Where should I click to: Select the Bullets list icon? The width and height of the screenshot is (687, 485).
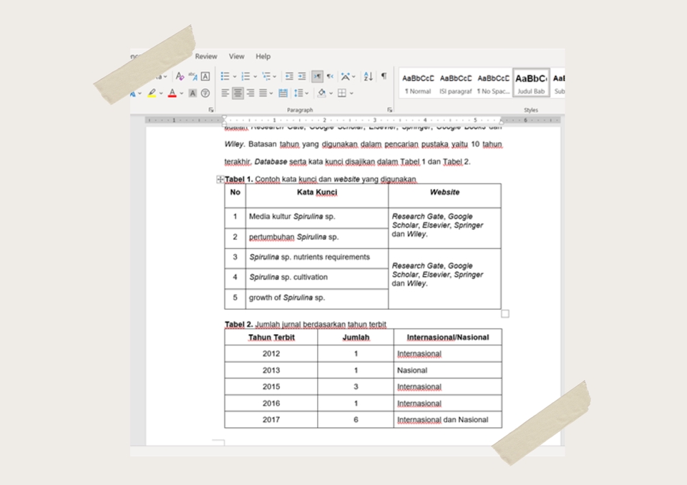227,76
